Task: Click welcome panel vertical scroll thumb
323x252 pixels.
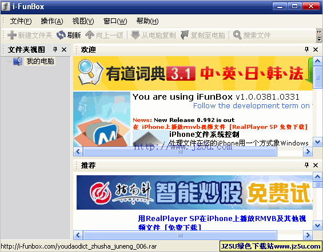Action: pos(317,77)
